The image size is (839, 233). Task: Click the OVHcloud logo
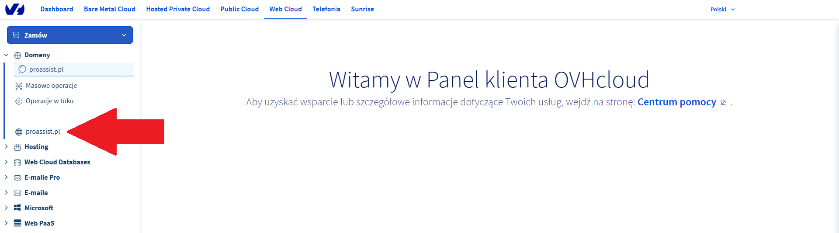point(15,9)
